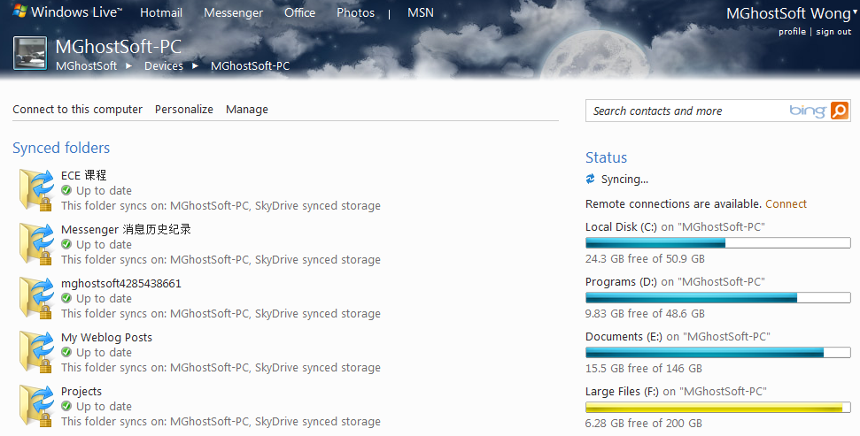The height and width of the screenshot is (436, 860).
Task: Click the Messenger 消息历史纪录 folder icon
Action: [x=36, y=243]
